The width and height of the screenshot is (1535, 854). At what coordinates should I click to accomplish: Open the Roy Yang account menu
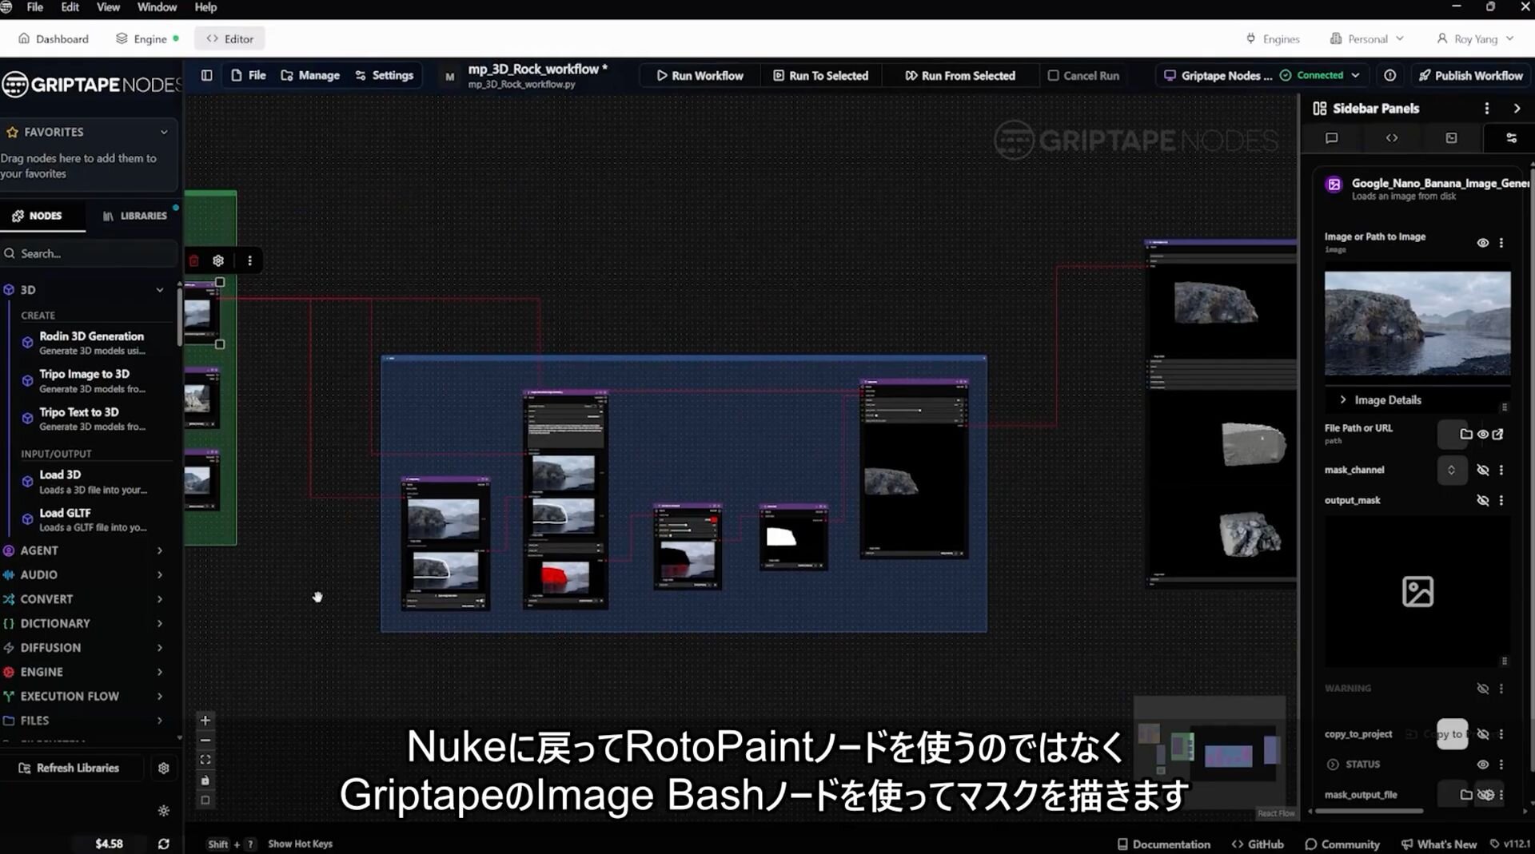[x=1475, y=38]
